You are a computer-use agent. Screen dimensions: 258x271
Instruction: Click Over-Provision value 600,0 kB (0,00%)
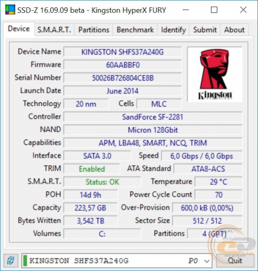207,208
